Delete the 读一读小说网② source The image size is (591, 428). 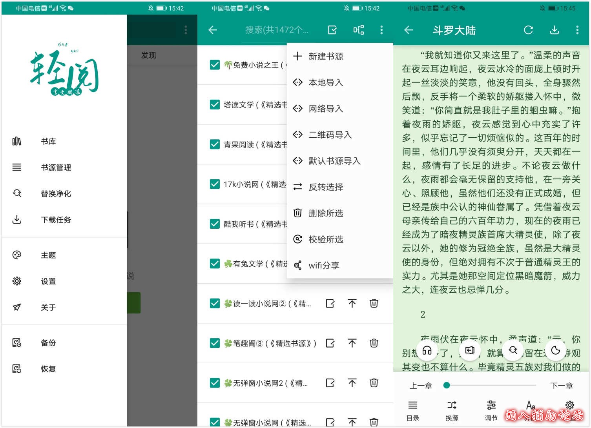pos(374,303)
